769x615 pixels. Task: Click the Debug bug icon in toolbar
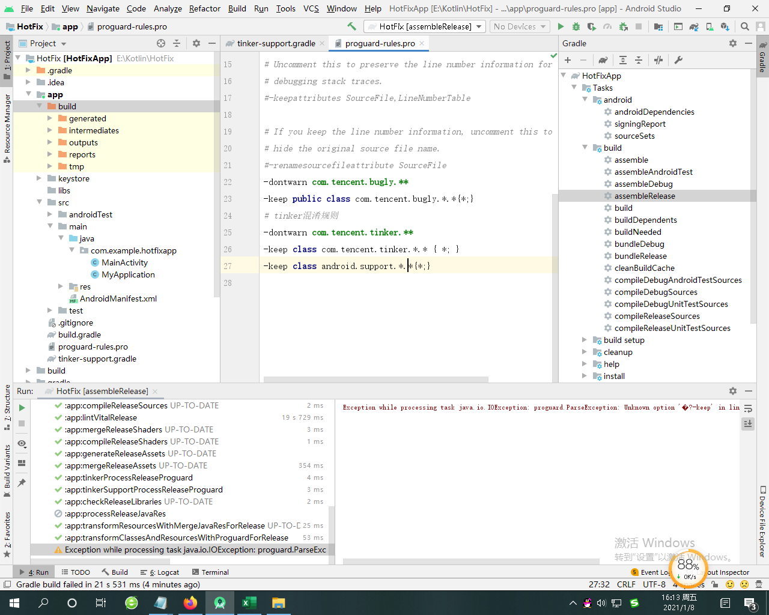click(x=576, y=26)
